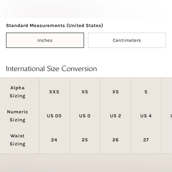Image resolution: width=172 pixels, height=172 pixels.
Task: Click waist size 24 cell
Action: (54, 140)
